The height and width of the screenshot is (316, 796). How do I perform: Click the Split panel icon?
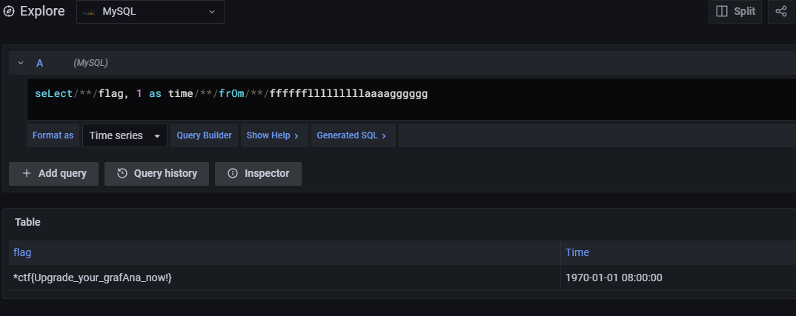(721, 12)
